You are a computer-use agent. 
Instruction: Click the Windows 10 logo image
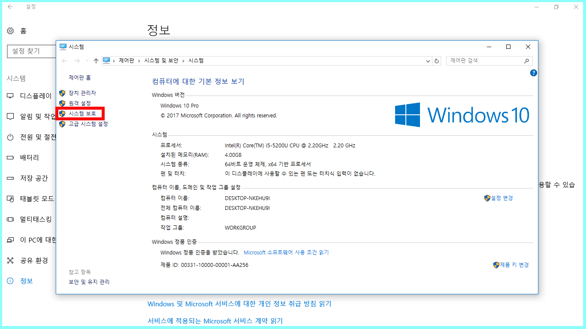pyautogui.click(x=462, y=115)
